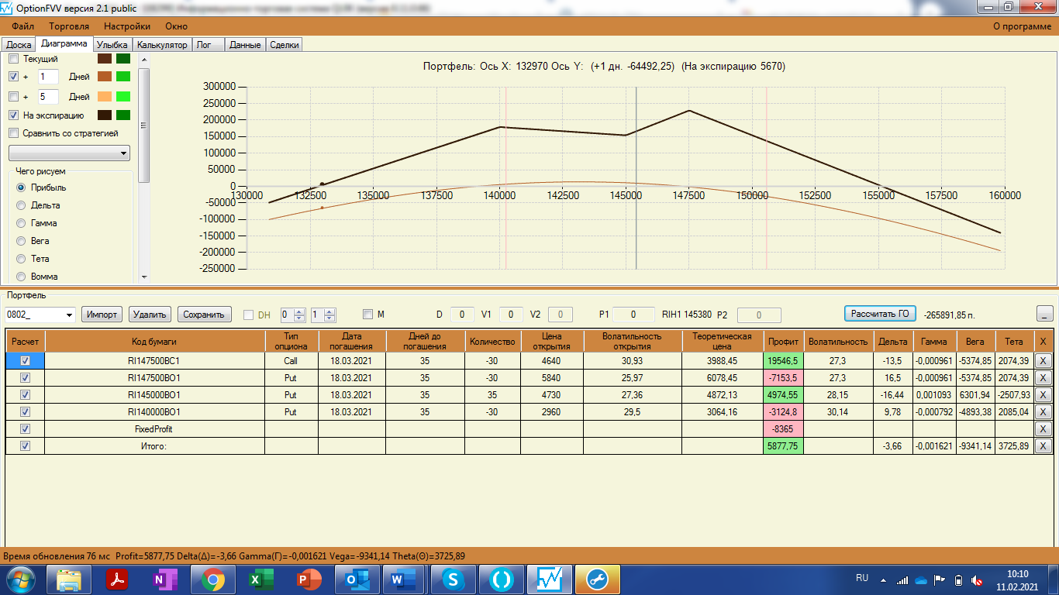
Task: Switch to the Калькулятор tab
Action: 163,45
